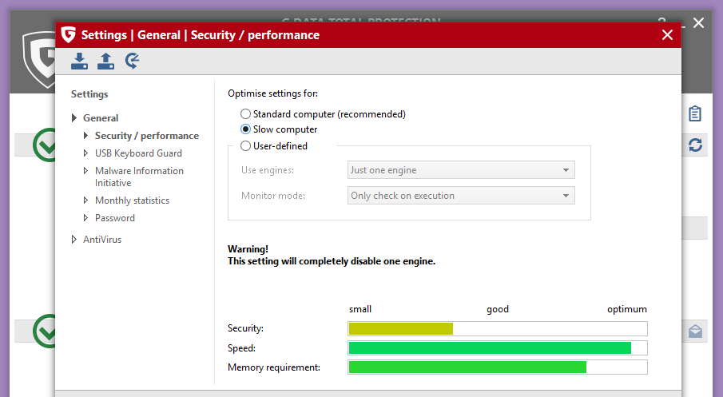The width and height of the screenshot is (723, 397).
Task: Click the upper green checkmark status icon
Action: coord(46,145)
